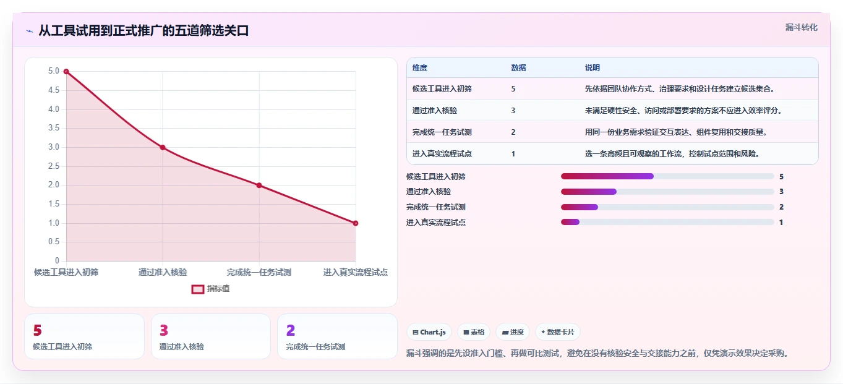Click table cell 完成统一任务试测

(x=442, y=132)
